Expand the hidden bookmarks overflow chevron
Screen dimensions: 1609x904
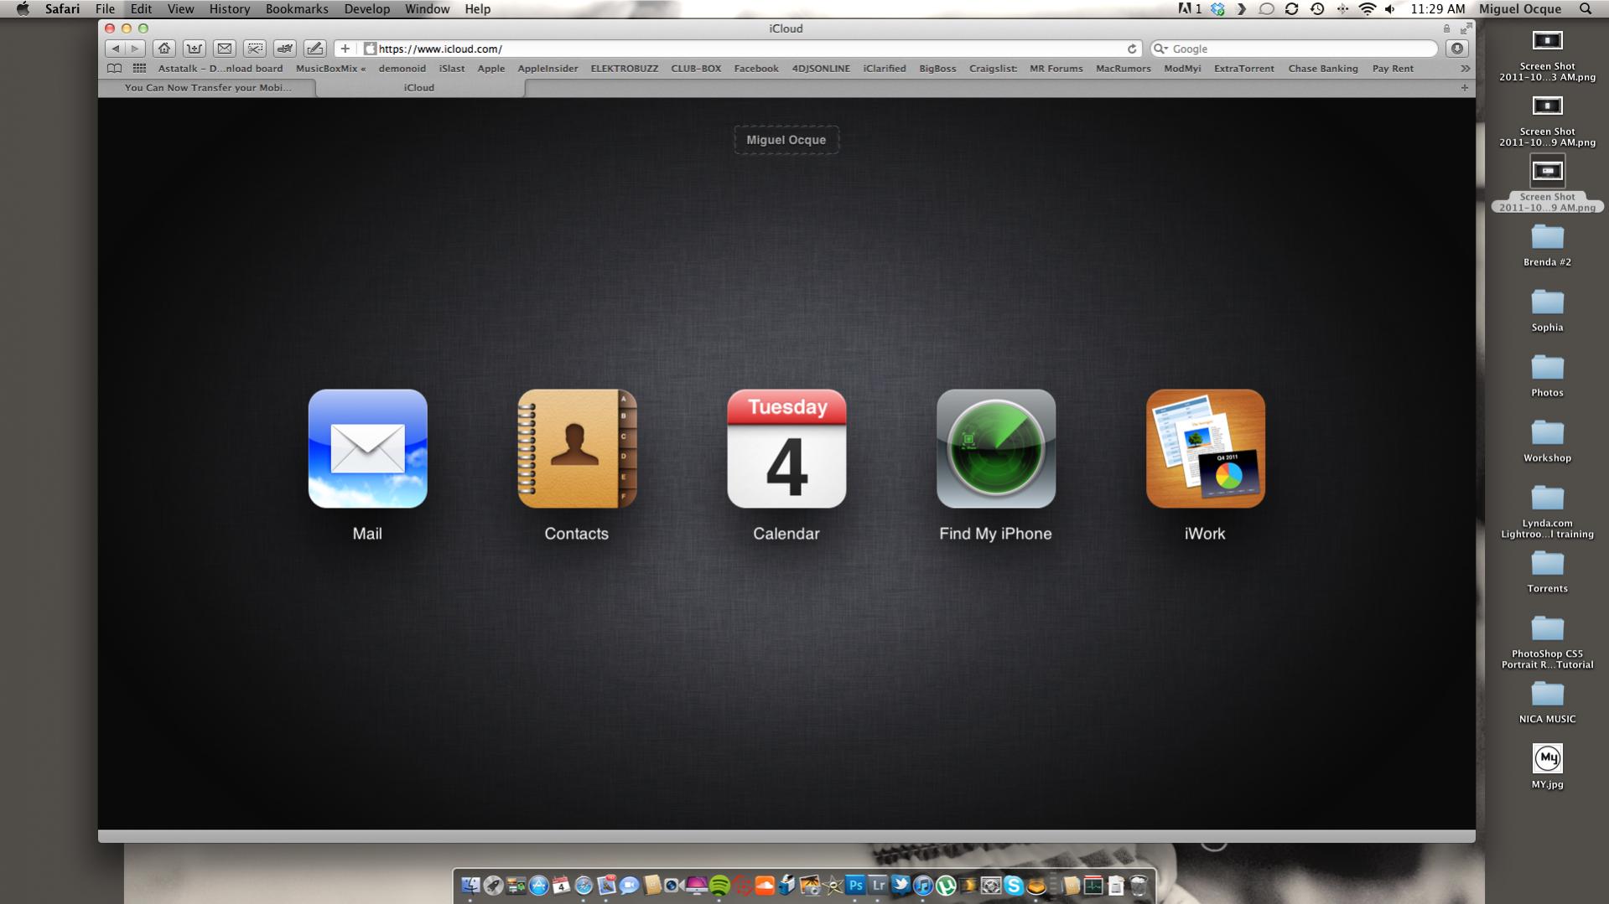(1465, 69)
